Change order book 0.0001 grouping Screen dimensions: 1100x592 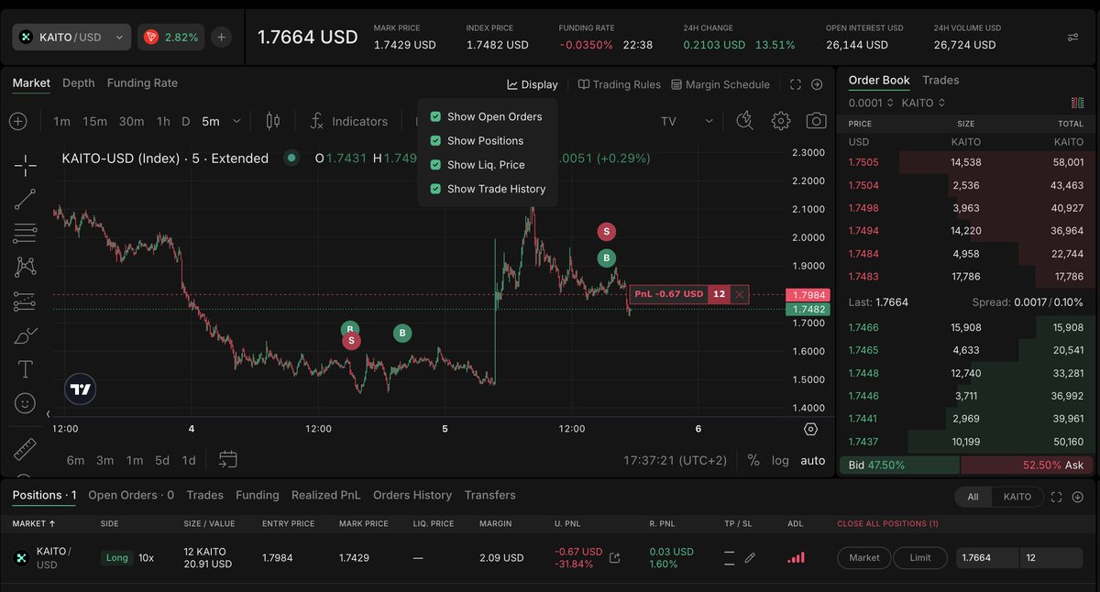pos(870,103)
